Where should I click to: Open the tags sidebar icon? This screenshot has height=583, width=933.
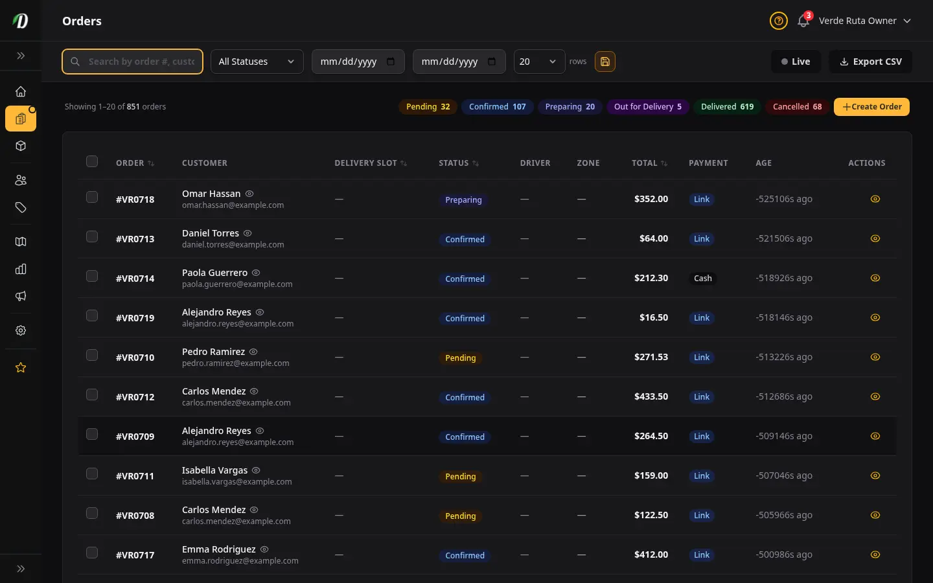(x=21, y=207)
